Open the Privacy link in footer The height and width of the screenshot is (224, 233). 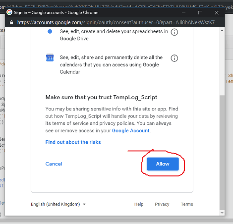pyautogui.click(x=162, y=204)
